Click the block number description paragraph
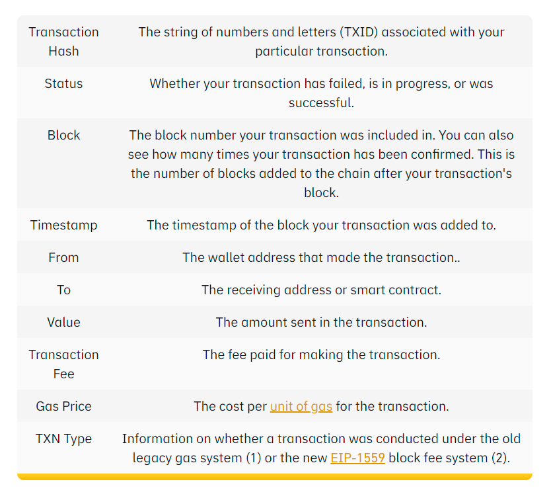Image resolution: width=549 pixels, height=496 pixels. pyautogui.click(x=321, y=163)
